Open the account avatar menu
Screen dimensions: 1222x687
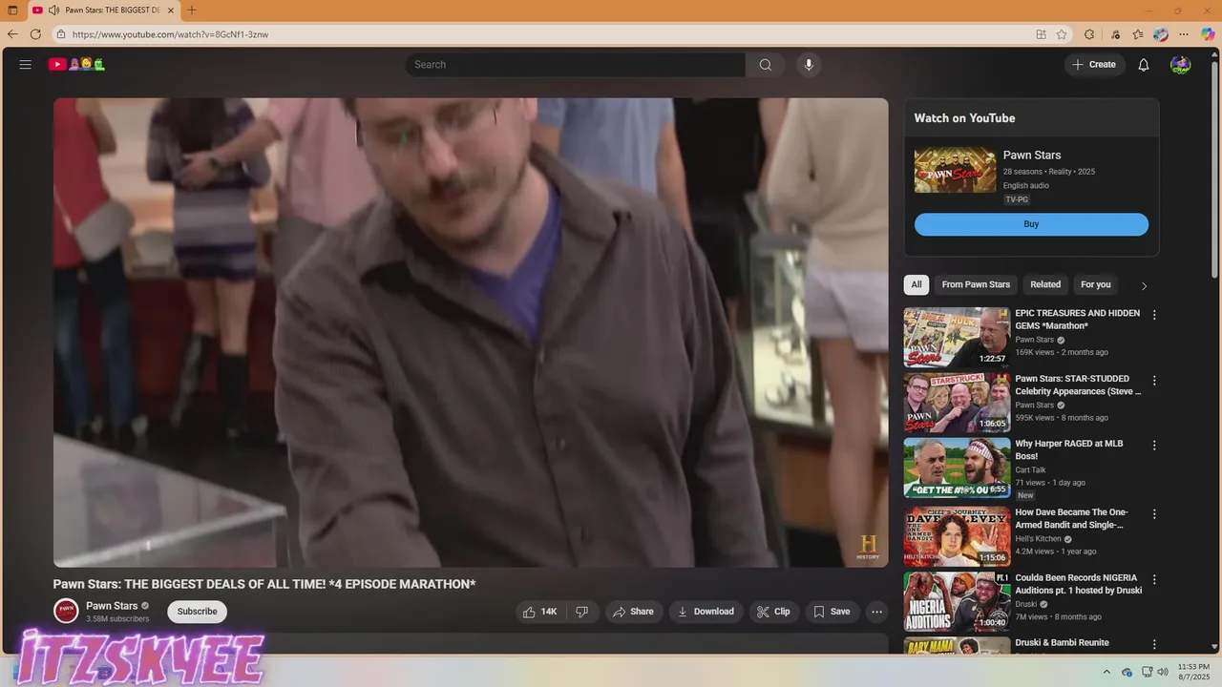click(x=1181, y=65)
